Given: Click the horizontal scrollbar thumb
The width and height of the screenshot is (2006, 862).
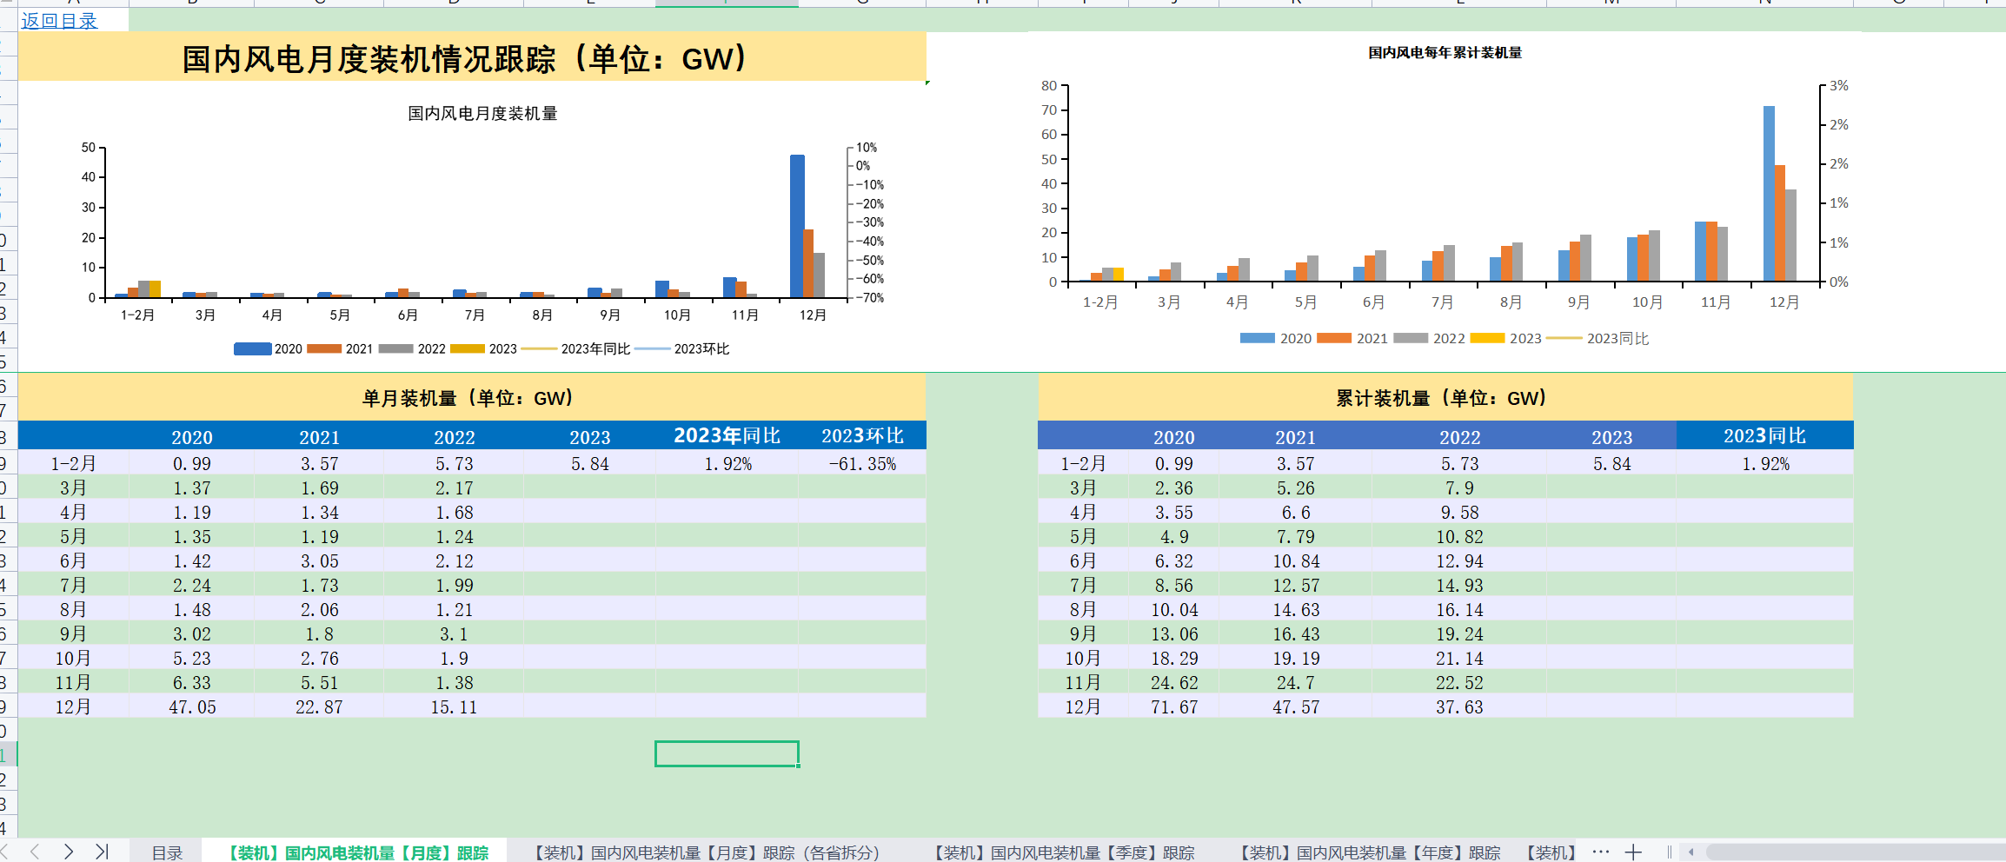Looking at the screenshot, I should click(1856, 852).
